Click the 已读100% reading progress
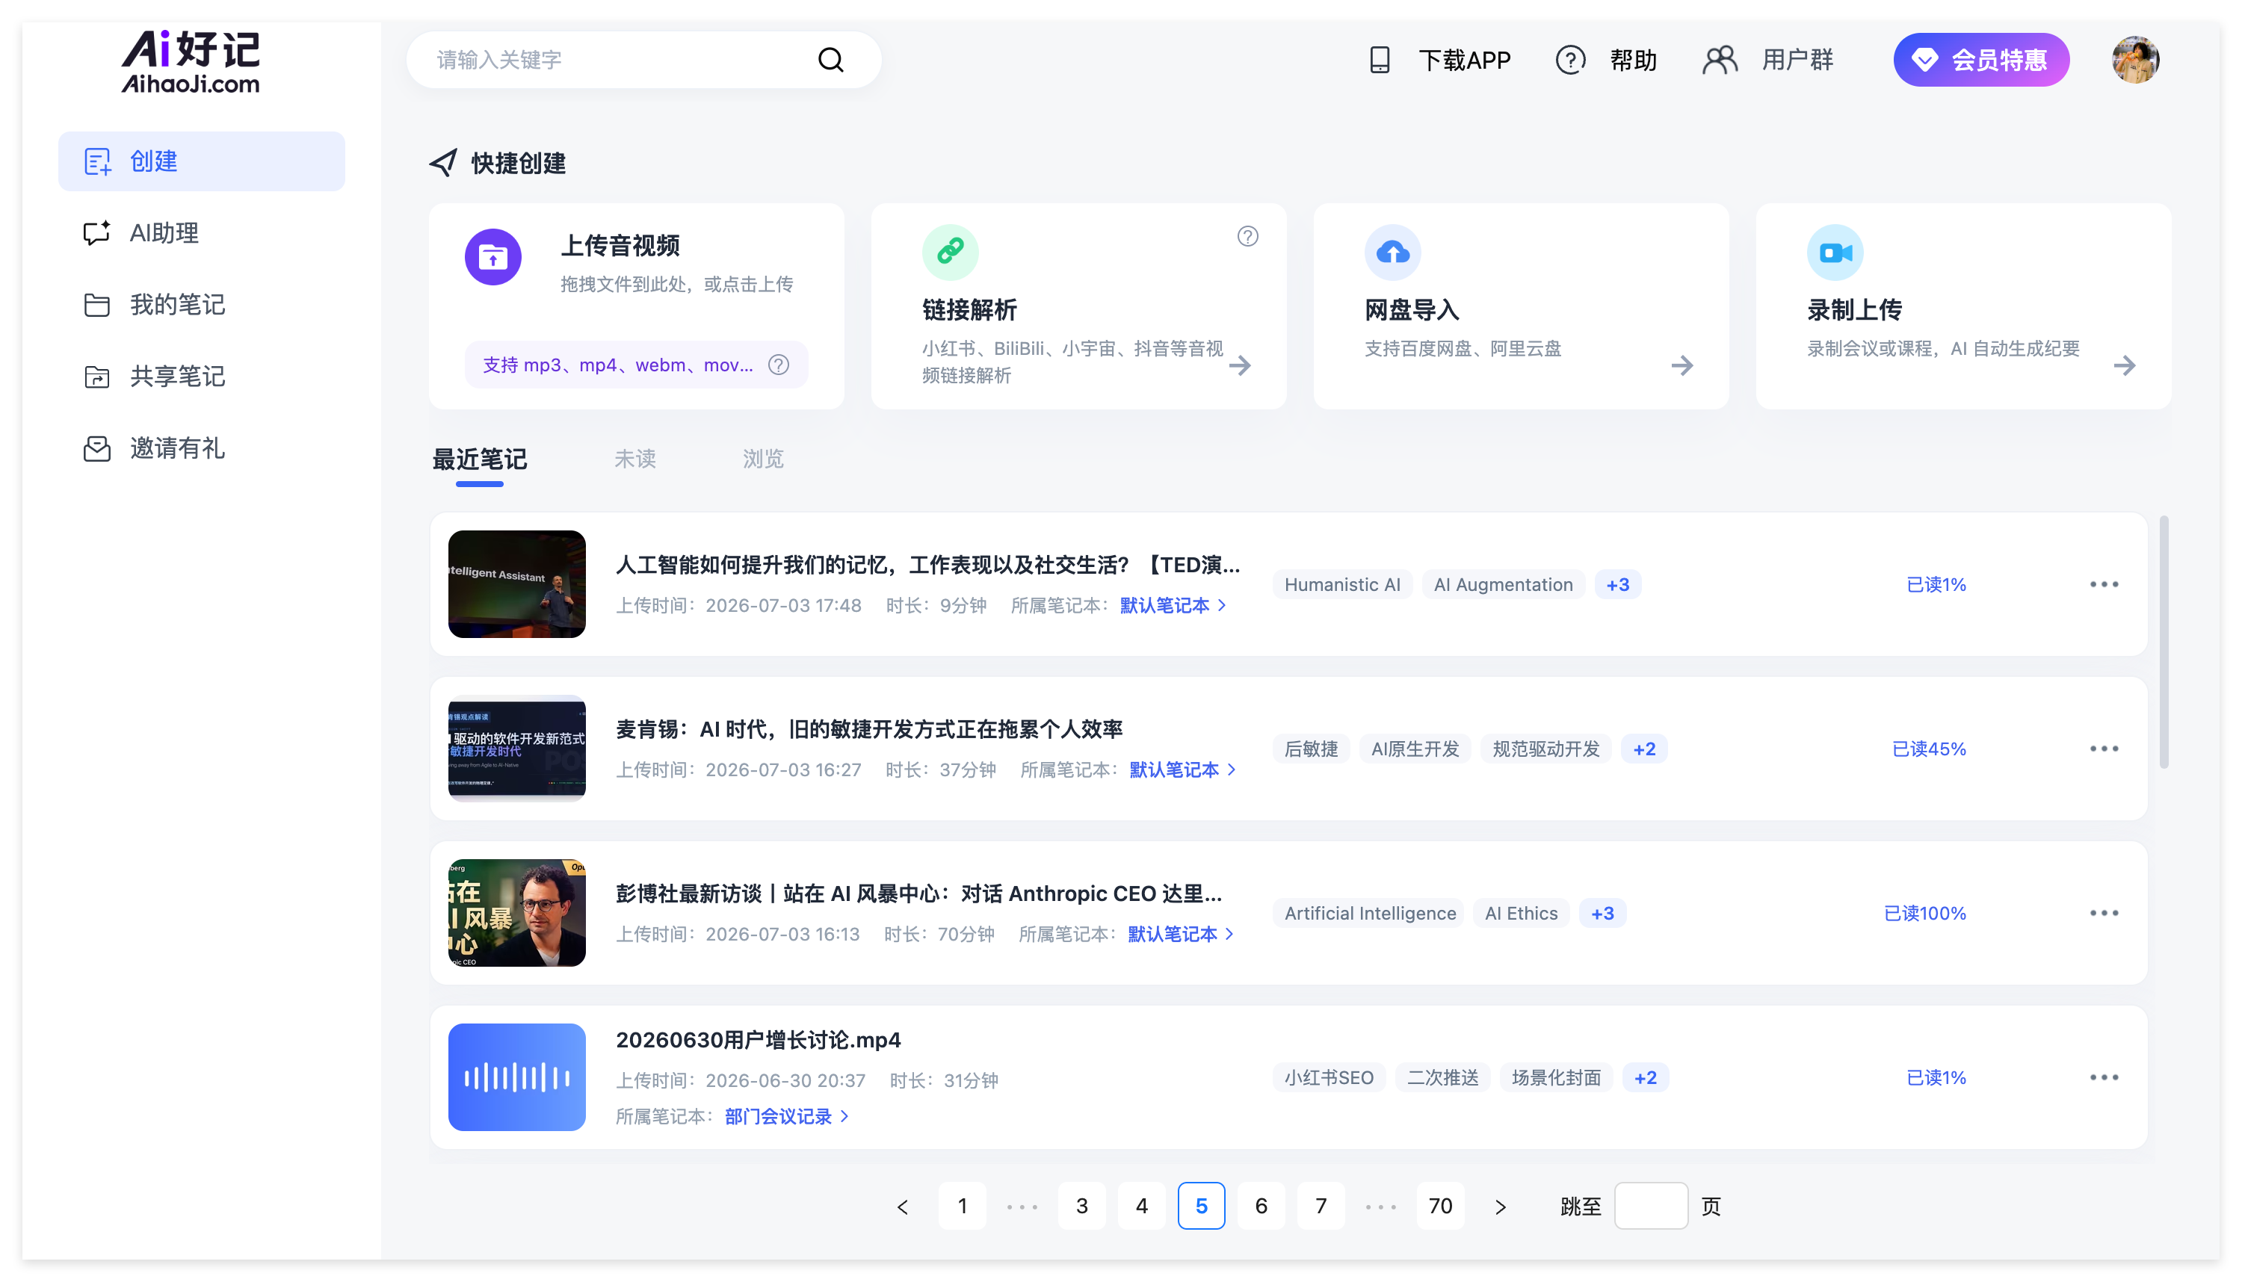This screenshot has width=2242, height=1282. point(1924,913)
